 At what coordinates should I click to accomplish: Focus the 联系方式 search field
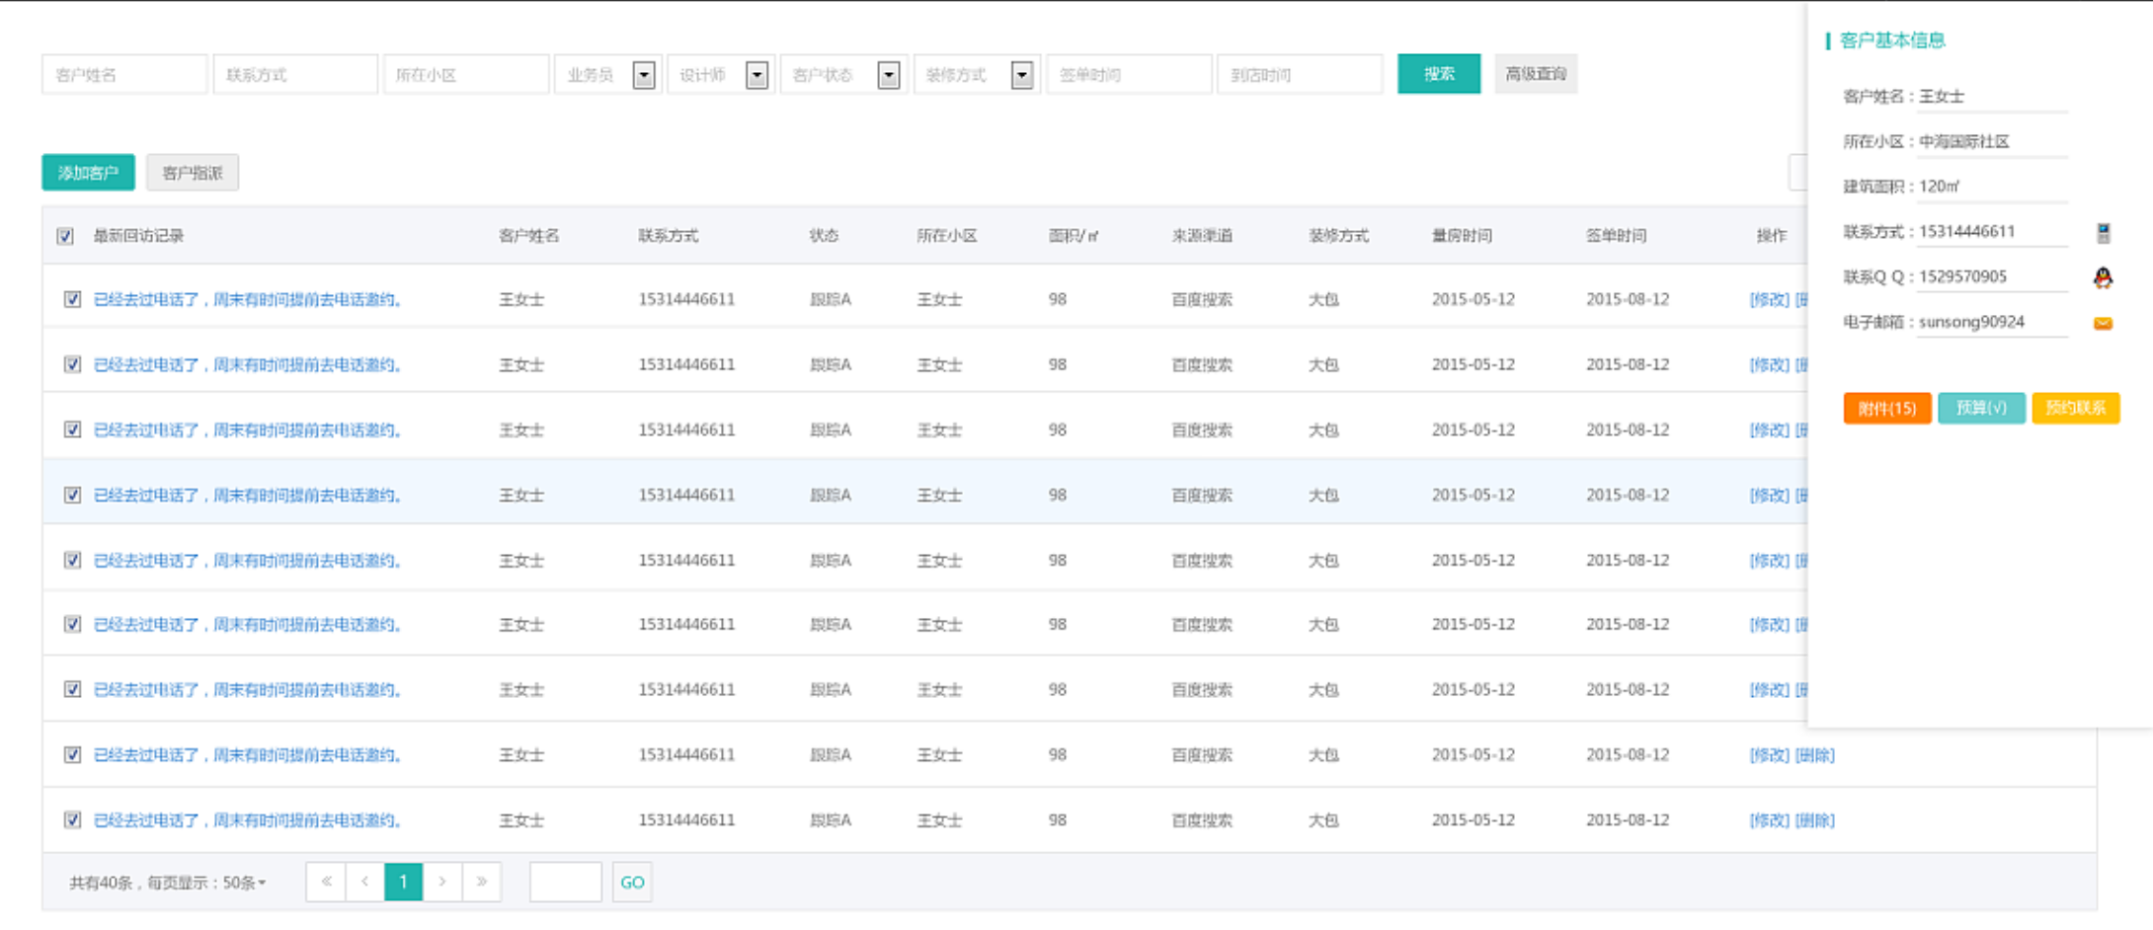295,74
